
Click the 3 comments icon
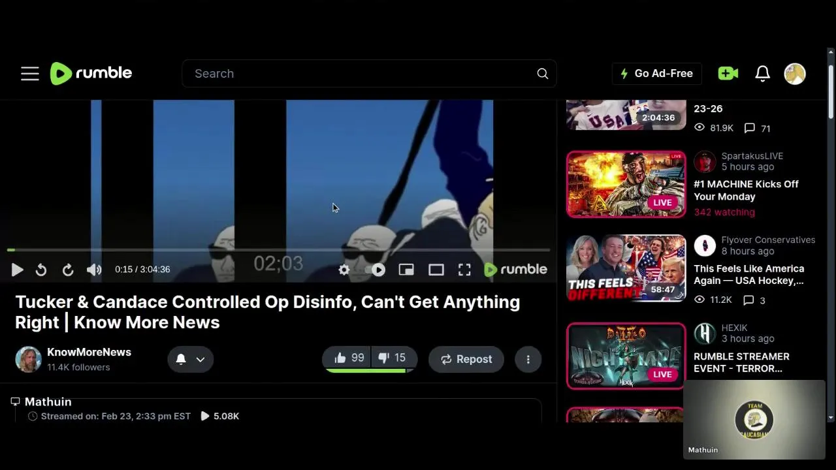749,300
